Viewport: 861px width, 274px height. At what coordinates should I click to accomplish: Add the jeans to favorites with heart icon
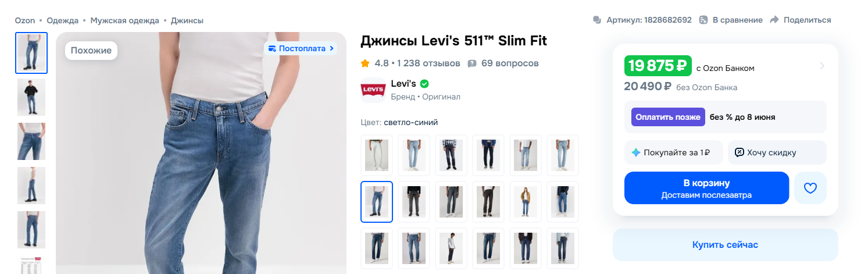click(x=810, y=188)
